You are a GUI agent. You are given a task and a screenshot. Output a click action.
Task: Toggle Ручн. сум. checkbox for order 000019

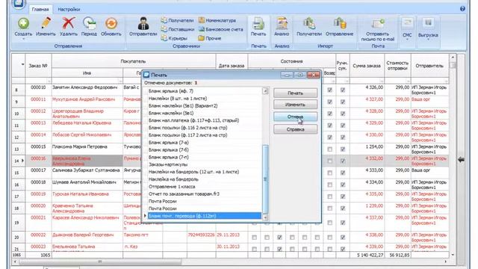coord(343,197)
